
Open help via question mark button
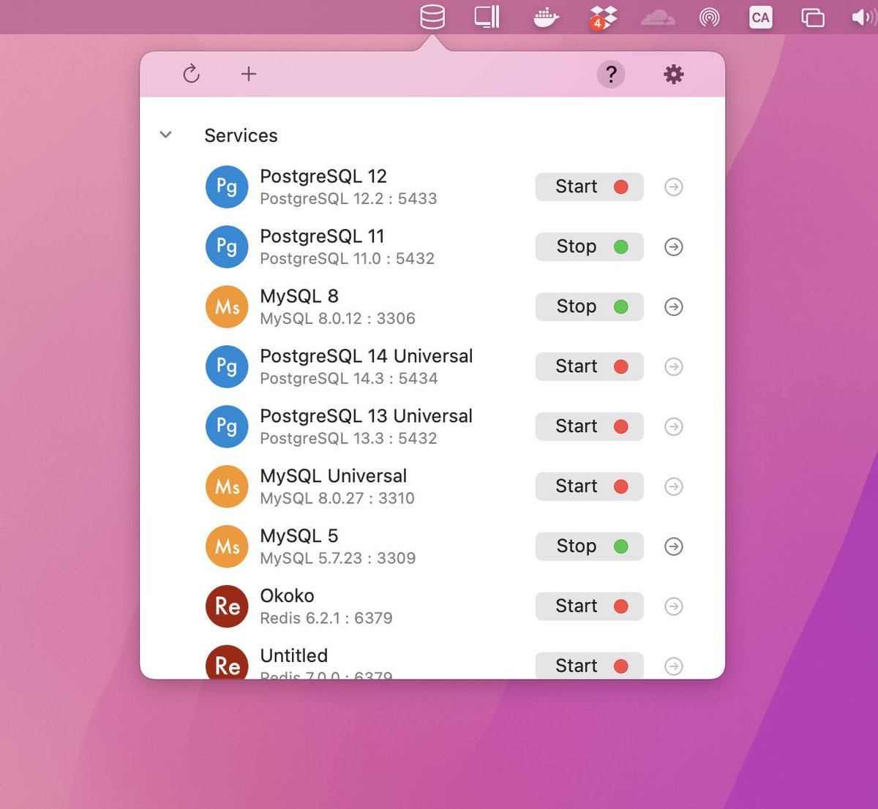click(611, 74)
